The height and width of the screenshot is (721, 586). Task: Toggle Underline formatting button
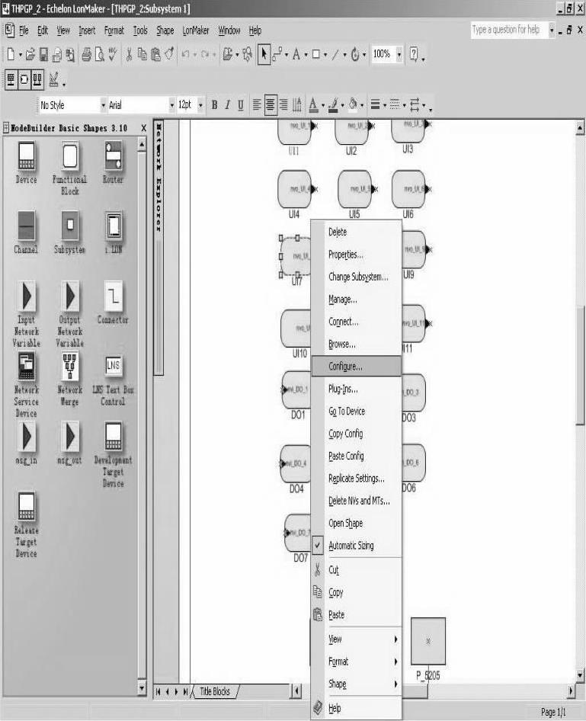click(240, 105)
